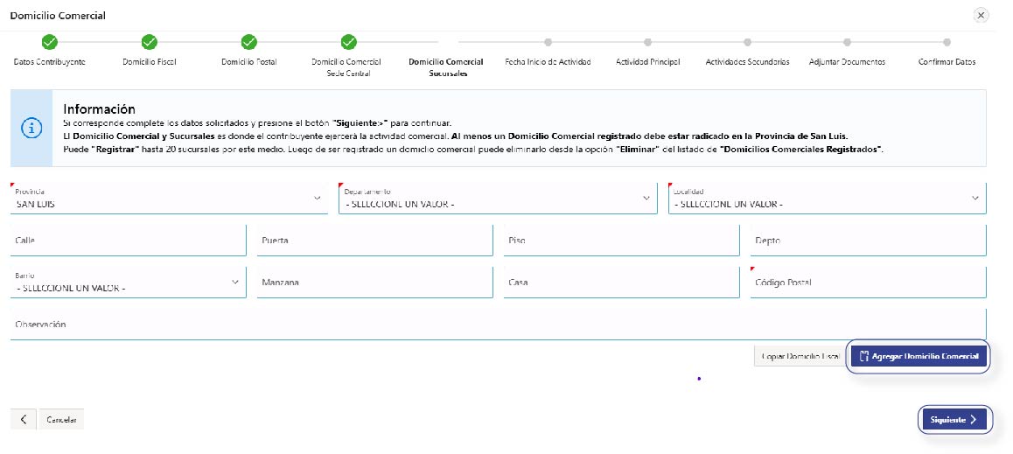Click the blue information circle icon
Screen dimensions: 1013x454
pyautogui.click(x=31, y=128)
